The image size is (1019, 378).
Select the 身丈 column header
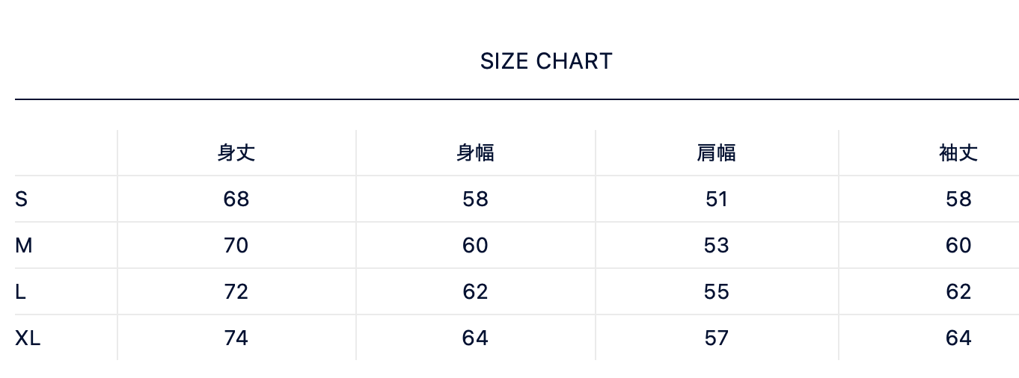tap(236, 153)
